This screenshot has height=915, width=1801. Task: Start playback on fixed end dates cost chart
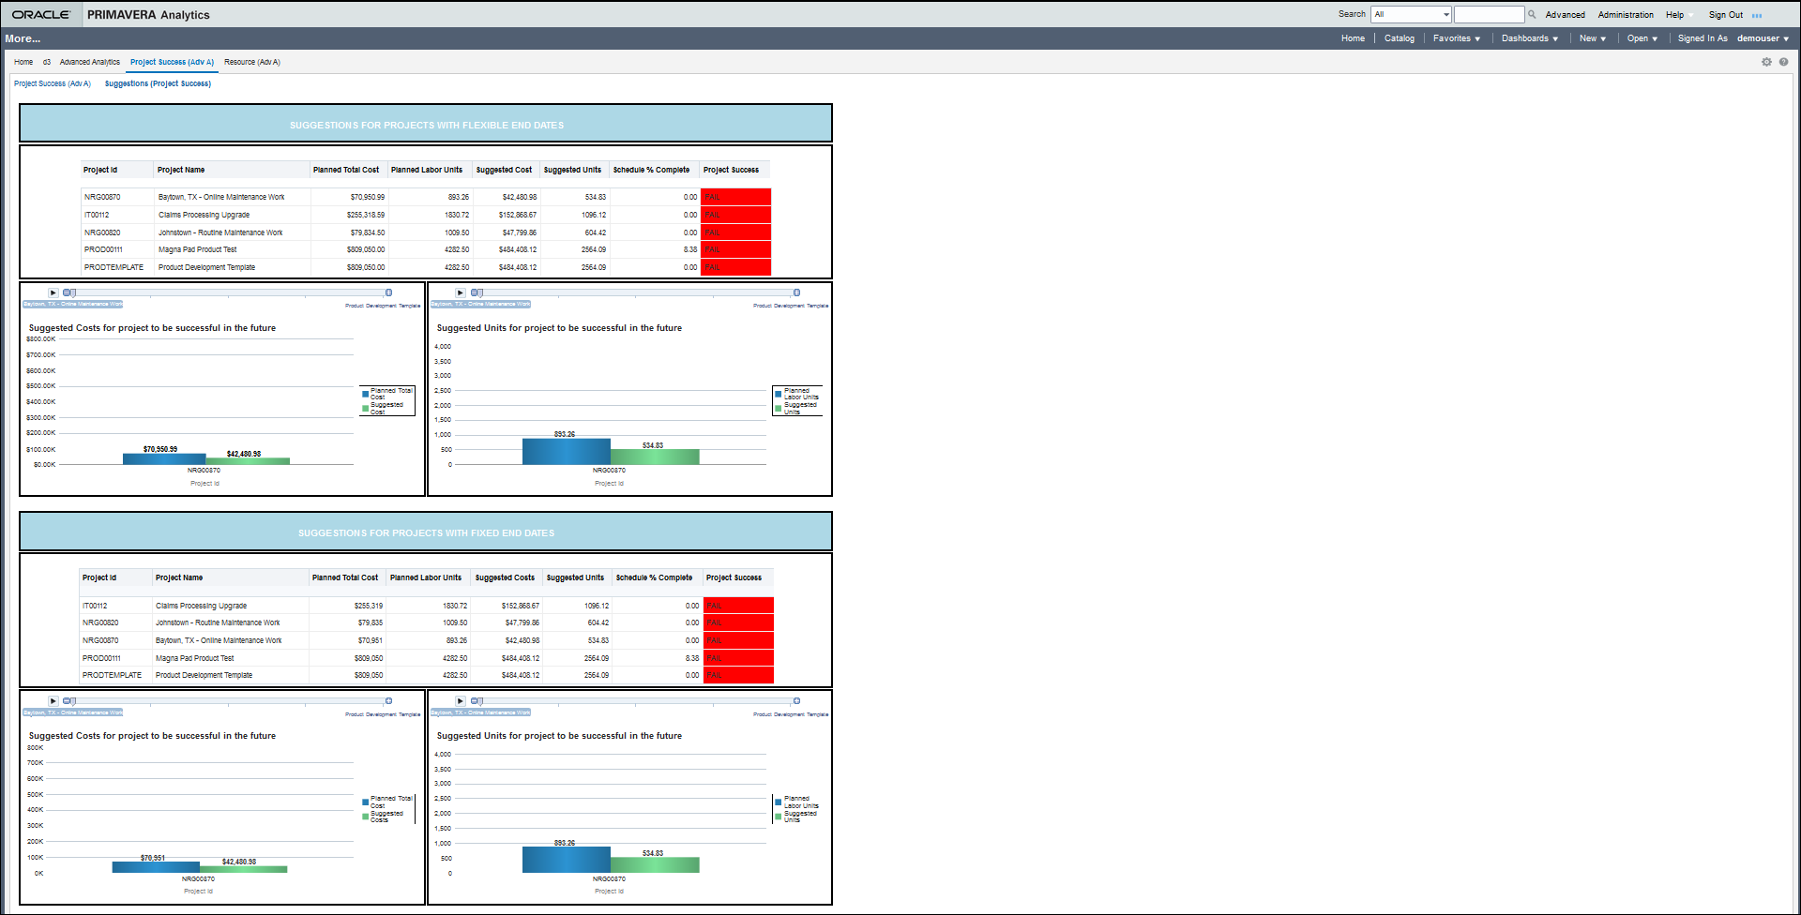coord(53,700)
